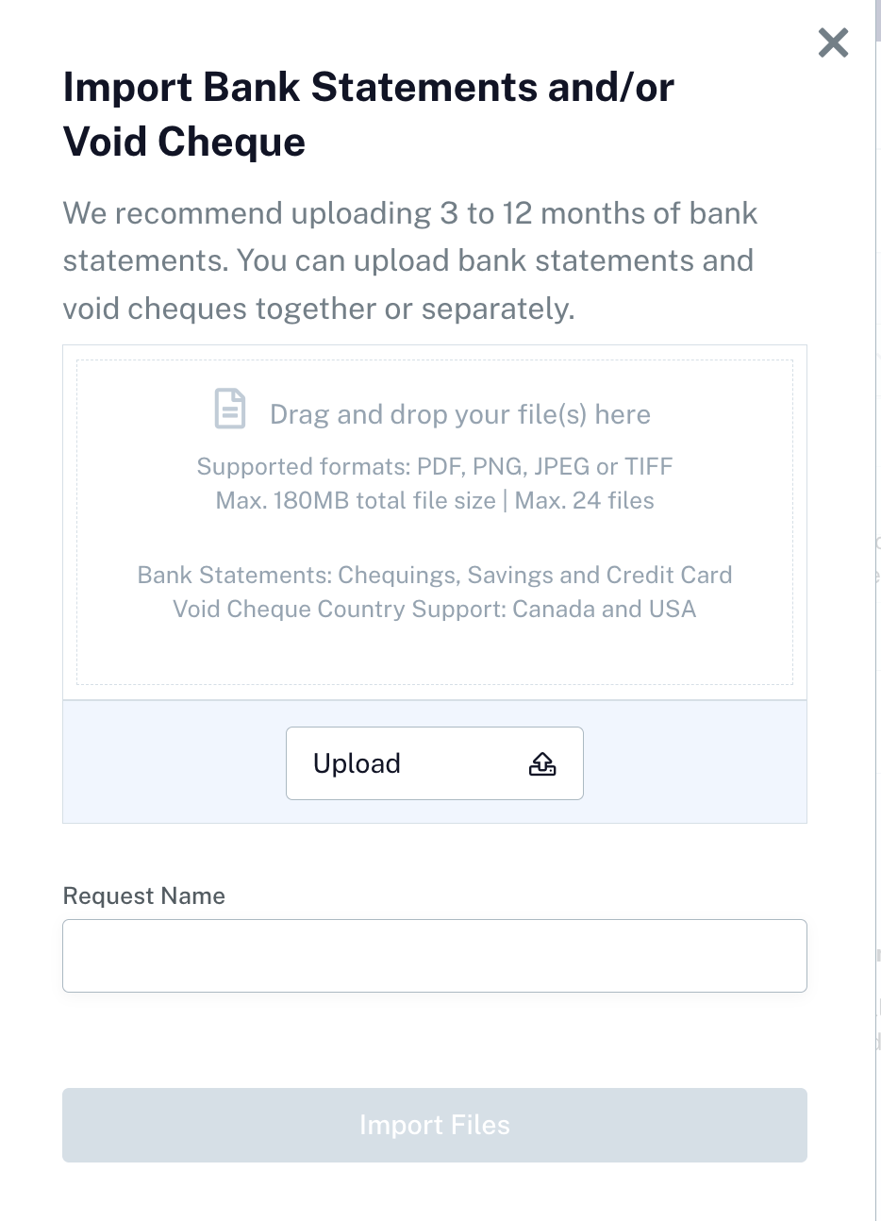Click inside the Request Name text field

[x=434, y=955]
